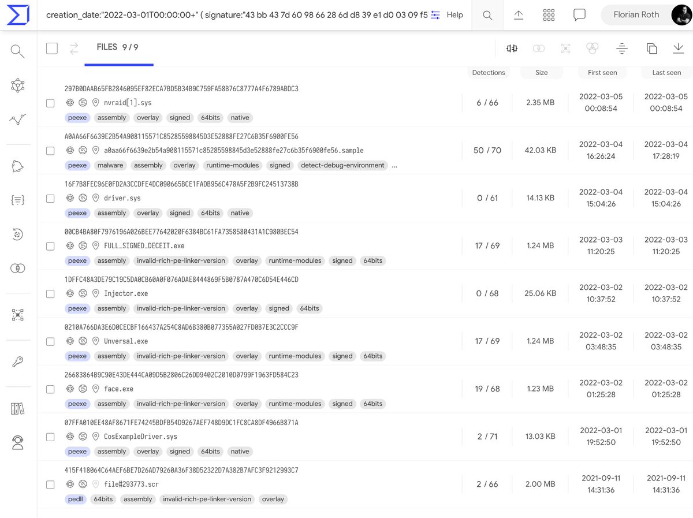The height and width of the screenshot is (518, 693).
Task: Open the search modifiers slider icon
Action: click(x=435, y=15)
